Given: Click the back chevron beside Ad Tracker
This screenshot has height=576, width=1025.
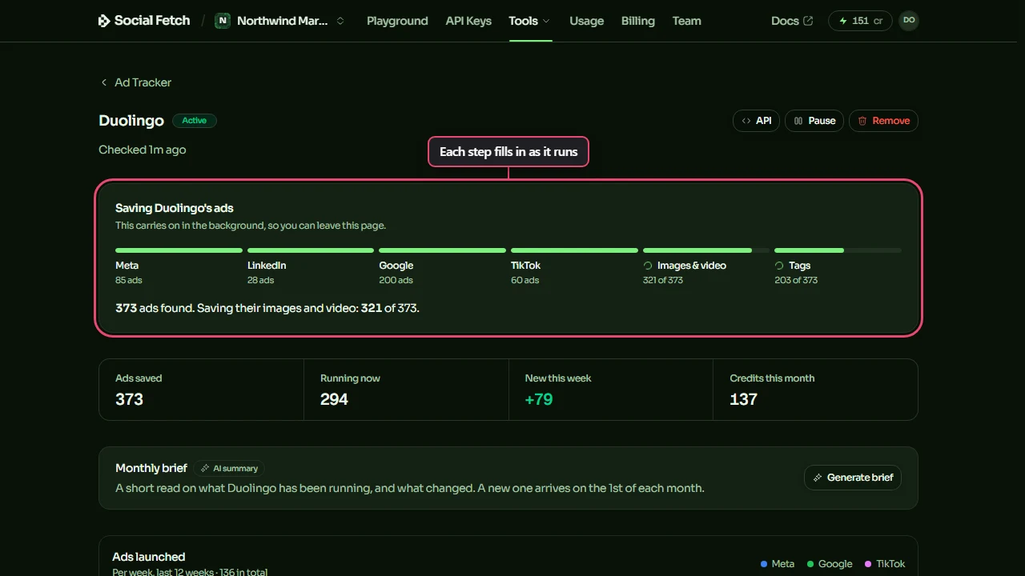Looking at the screenshot, I should 104,82.
